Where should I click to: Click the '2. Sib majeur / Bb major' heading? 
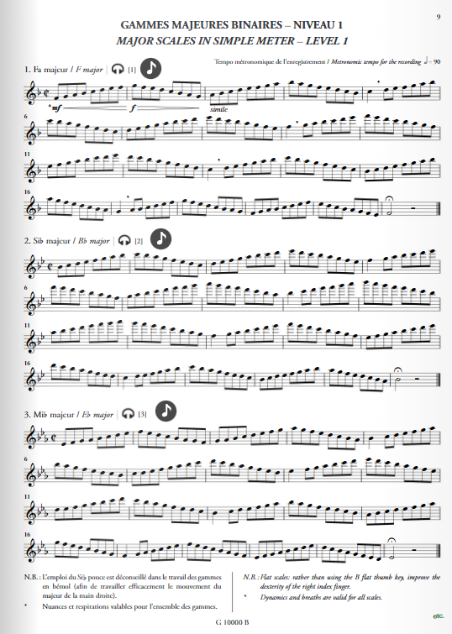66,241
